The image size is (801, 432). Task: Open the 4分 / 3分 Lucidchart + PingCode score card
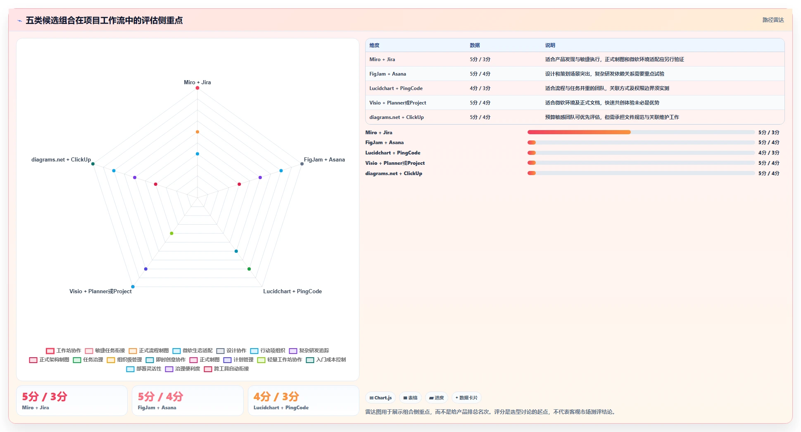coord(303,401)
